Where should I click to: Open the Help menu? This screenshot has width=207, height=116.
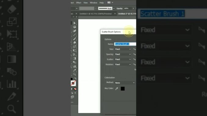pos(102,3)
